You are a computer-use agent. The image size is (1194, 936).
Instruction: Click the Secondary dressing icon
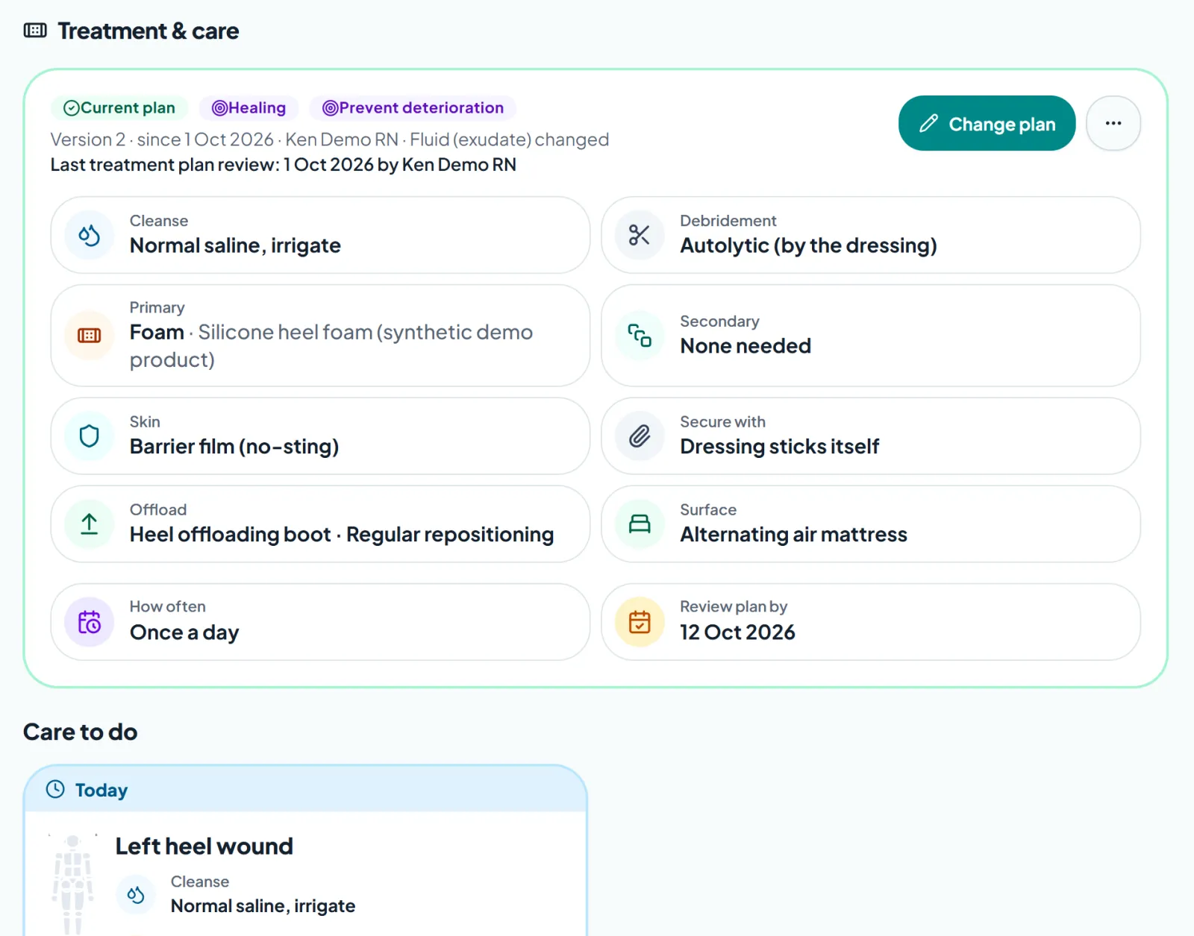[640, 336]
